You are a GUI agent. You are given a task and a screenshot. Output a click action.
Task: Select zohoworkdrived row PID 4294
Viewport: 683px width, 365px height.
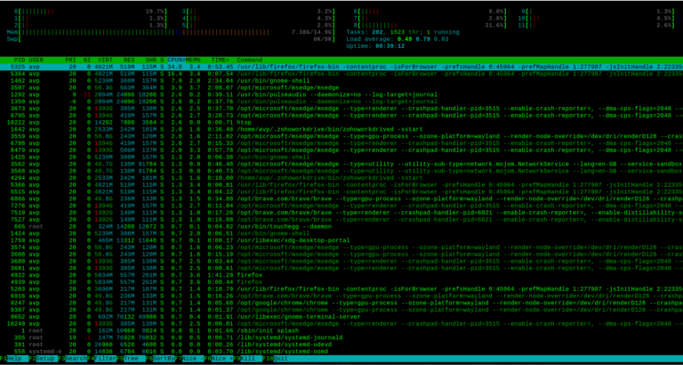click(x=341, y=178)
